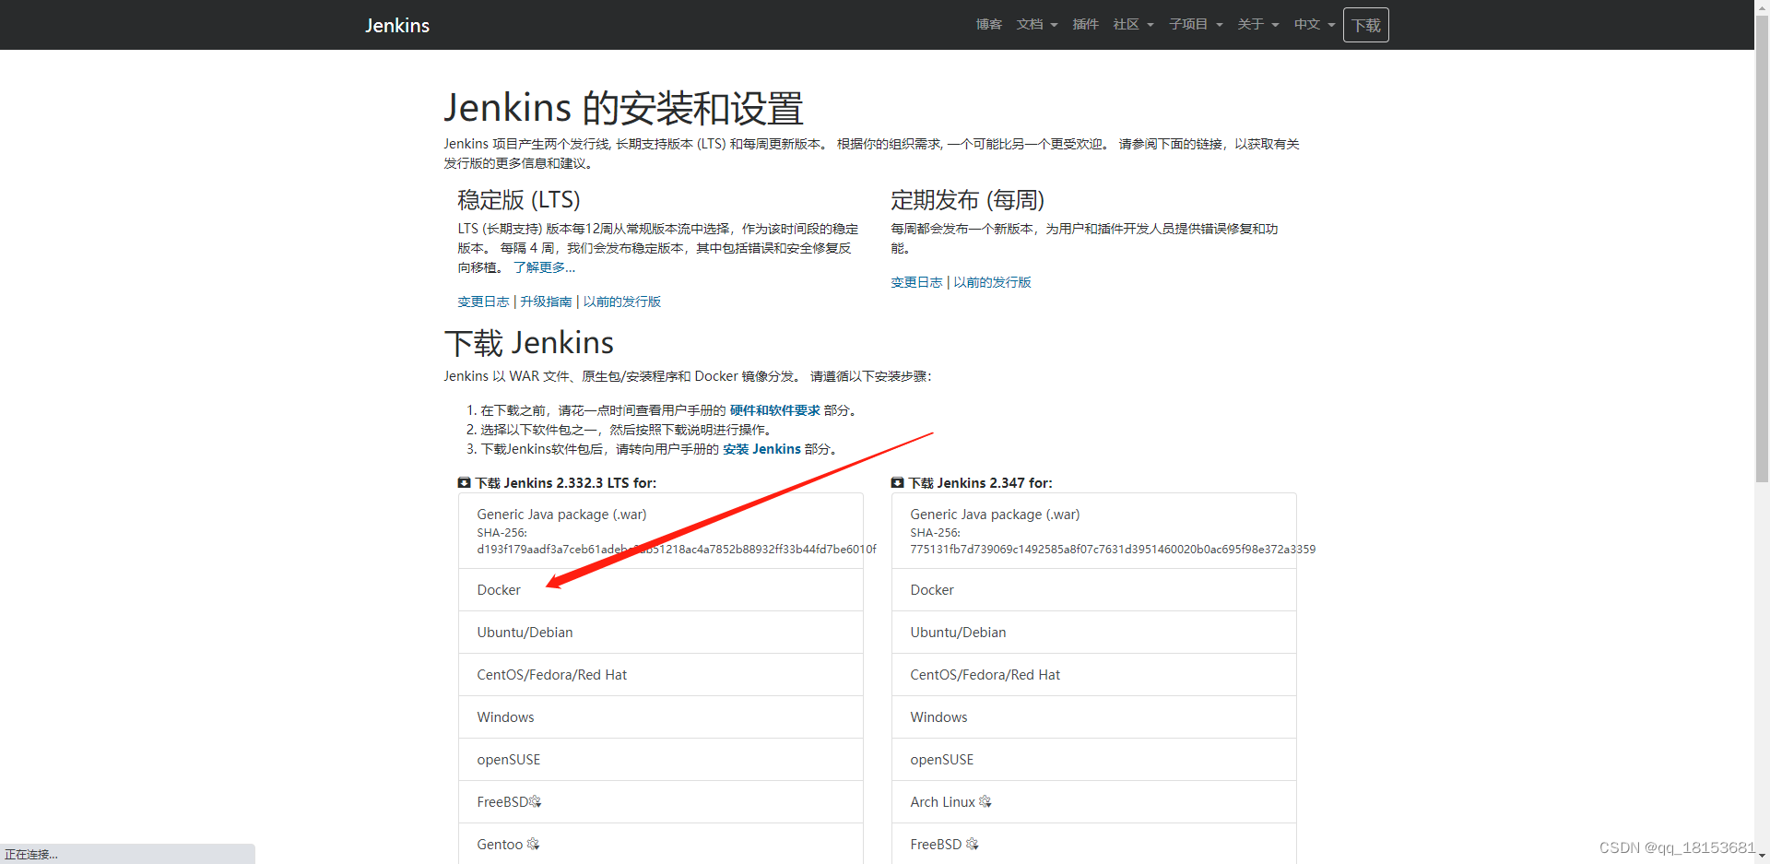Select LTS Generic Java package (.war)
Screen dimensions: 1770x864
660,531
